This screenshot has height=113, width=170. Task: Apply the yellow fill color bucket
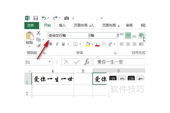pyautogui.click(x=88, y=44)
